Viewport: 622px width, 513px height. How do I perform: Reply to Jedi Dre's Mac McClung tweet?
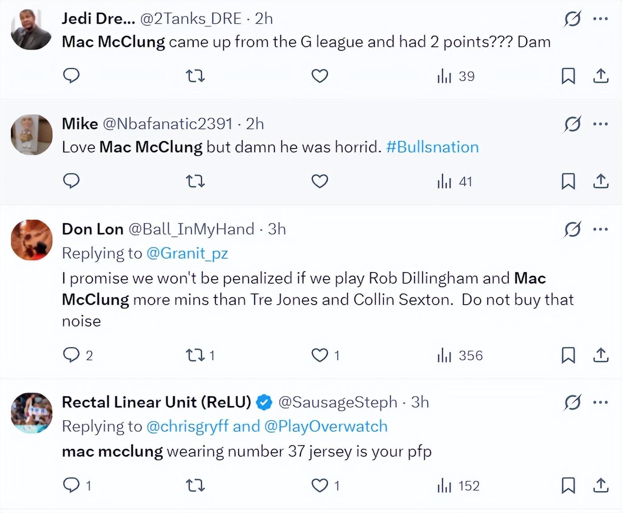coord(71,76)
